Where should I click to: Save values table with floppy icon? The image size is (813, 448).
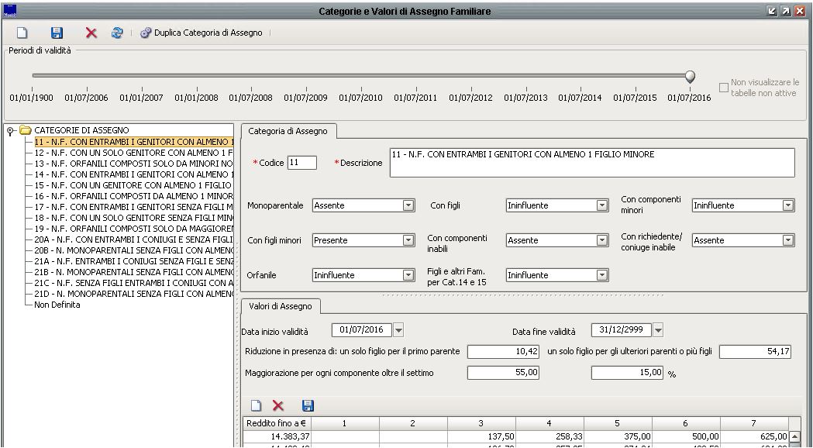click(x=308, y=405)
